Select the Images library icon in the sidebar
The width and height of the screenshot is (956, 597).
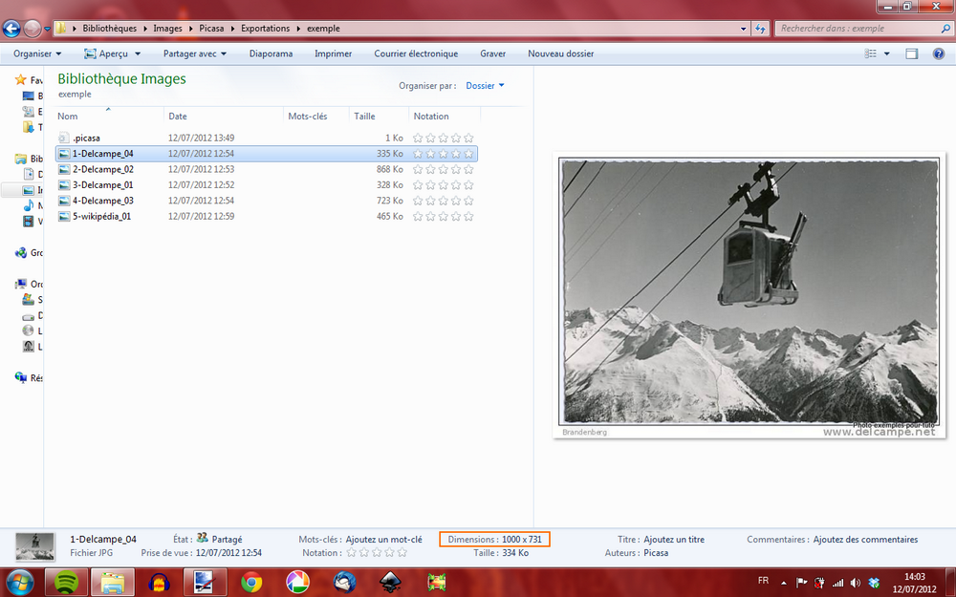pyautogui.click(x=28, y=190)
